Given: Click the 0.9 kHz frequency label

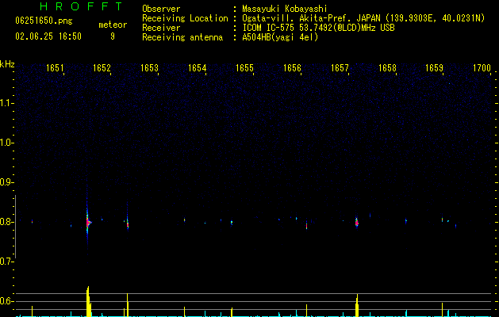Looking at the screenshot, I should click(x=7, y=182).
